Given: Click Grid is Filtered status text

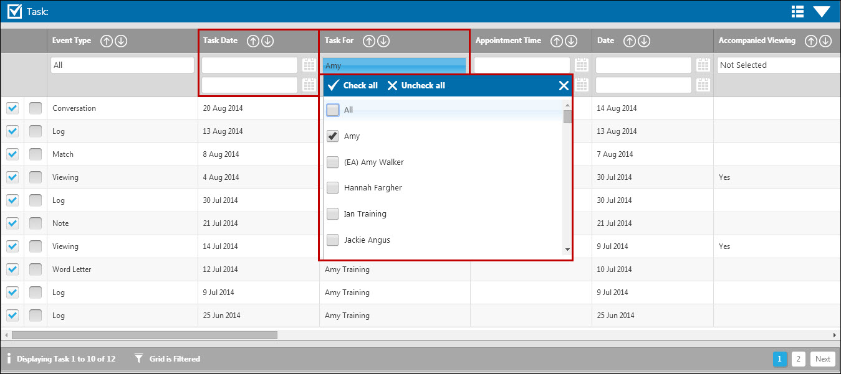Looking at the screenshot, I should pyautogui.click(x=175, y=359).
